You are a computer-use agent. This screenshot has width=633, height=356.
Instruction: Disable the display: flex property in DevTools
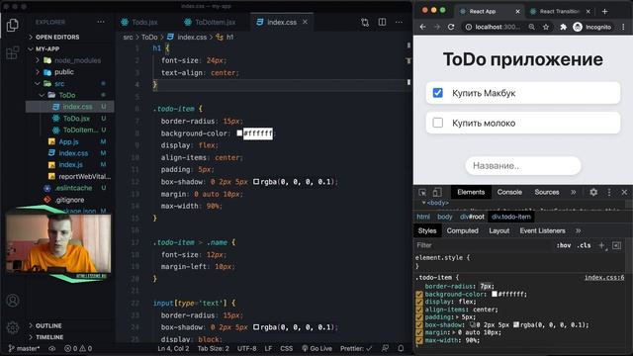[419, 302]
